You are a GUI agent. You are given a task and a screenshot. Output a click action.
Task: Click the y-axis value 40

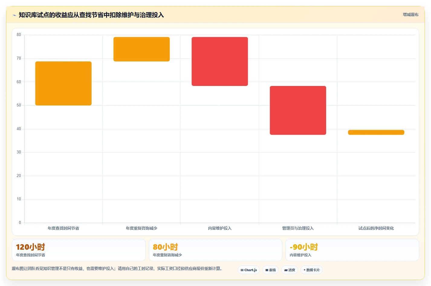[19, 129]
